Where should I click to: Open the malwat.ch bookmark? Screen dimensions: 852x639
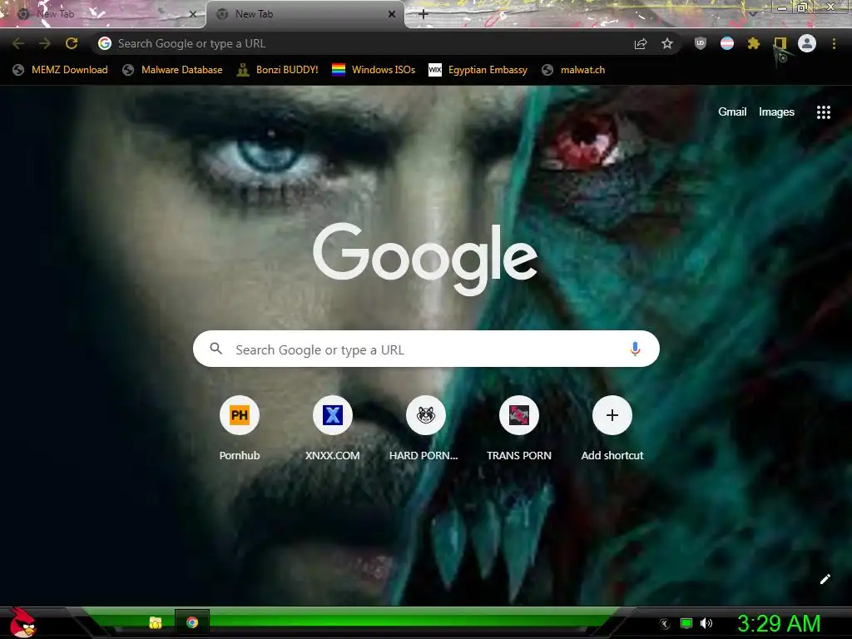coord(574,70)
